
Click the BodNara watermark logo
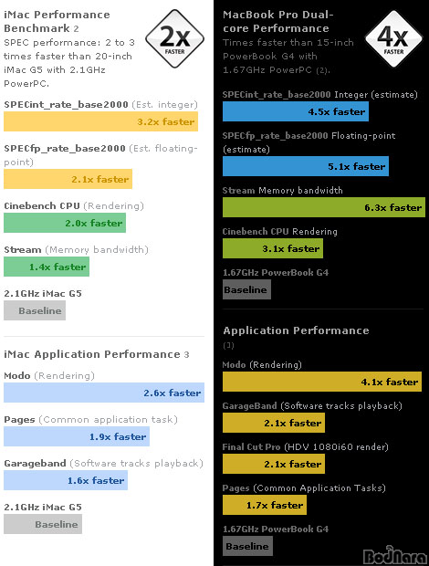(395, 555)
